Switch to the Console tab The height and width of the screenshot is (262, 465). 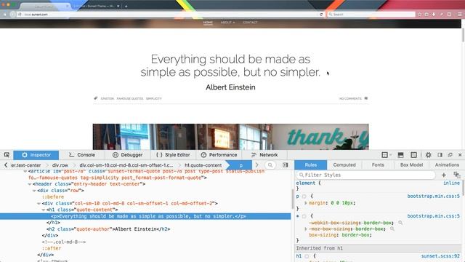coord(82,155)
